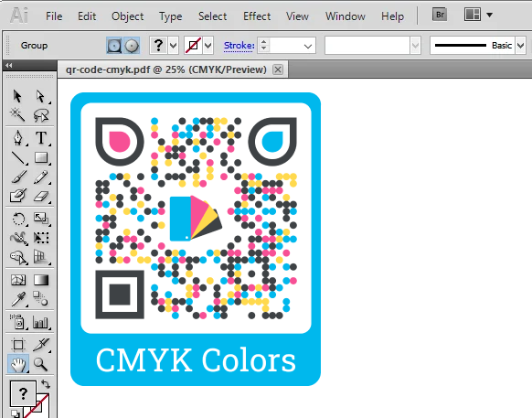
Task: Open the Effect menu
Action: pyautogui.click(x=257, y=16)
